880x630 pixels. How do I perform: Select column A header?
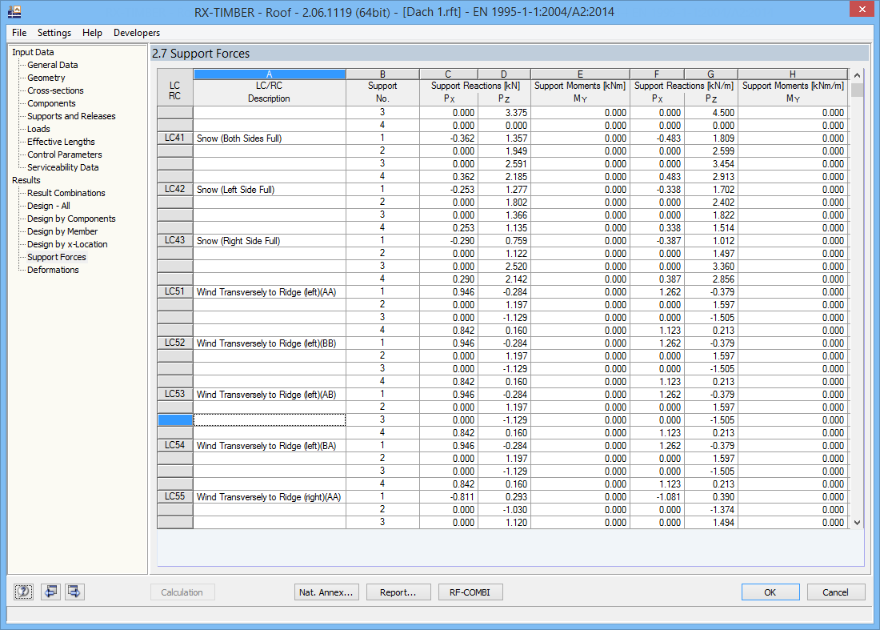(270, 74)
